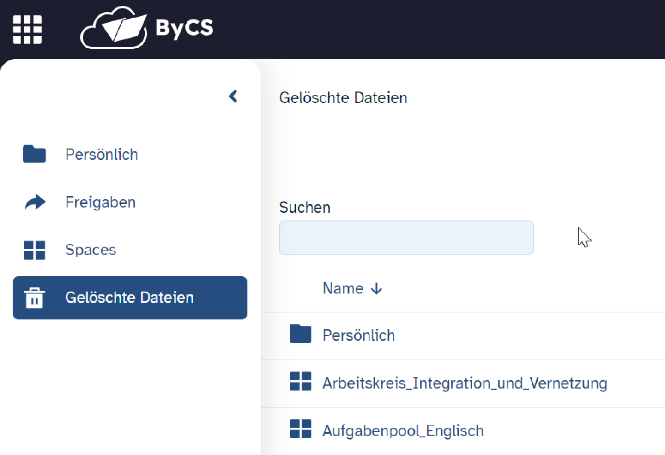Viewport: 665px width, 455px height.
Task: Click inside the Suchen search field
Action: click(x=406, y=238)
